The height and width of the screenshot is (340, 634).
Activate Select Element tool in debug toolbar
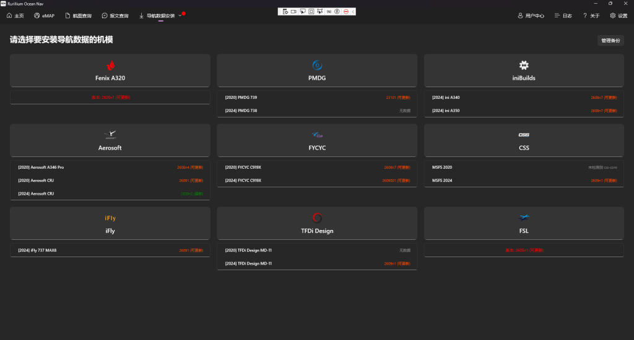pyautogui.click(x=302, y=12)
